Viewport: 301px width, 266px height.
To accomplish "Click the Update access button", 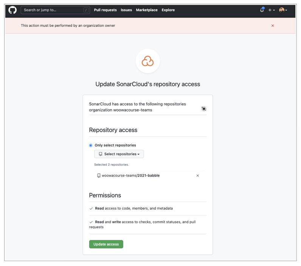I will 106,244.
